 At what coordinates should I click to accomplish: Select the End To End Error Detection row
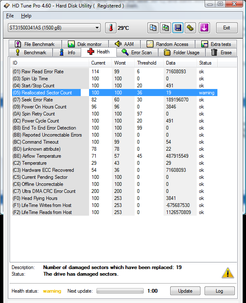point(115,128)
